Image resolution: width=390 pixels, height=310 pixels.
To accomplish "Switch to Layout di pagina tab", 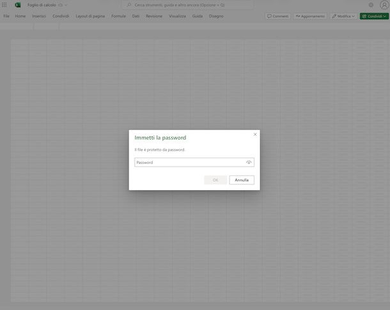I will (x=90, y=16).
